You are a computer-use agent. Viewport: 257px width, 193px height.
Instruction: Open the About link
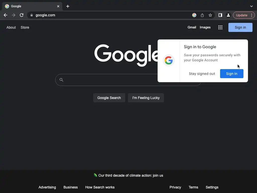[x=11, y=27]
